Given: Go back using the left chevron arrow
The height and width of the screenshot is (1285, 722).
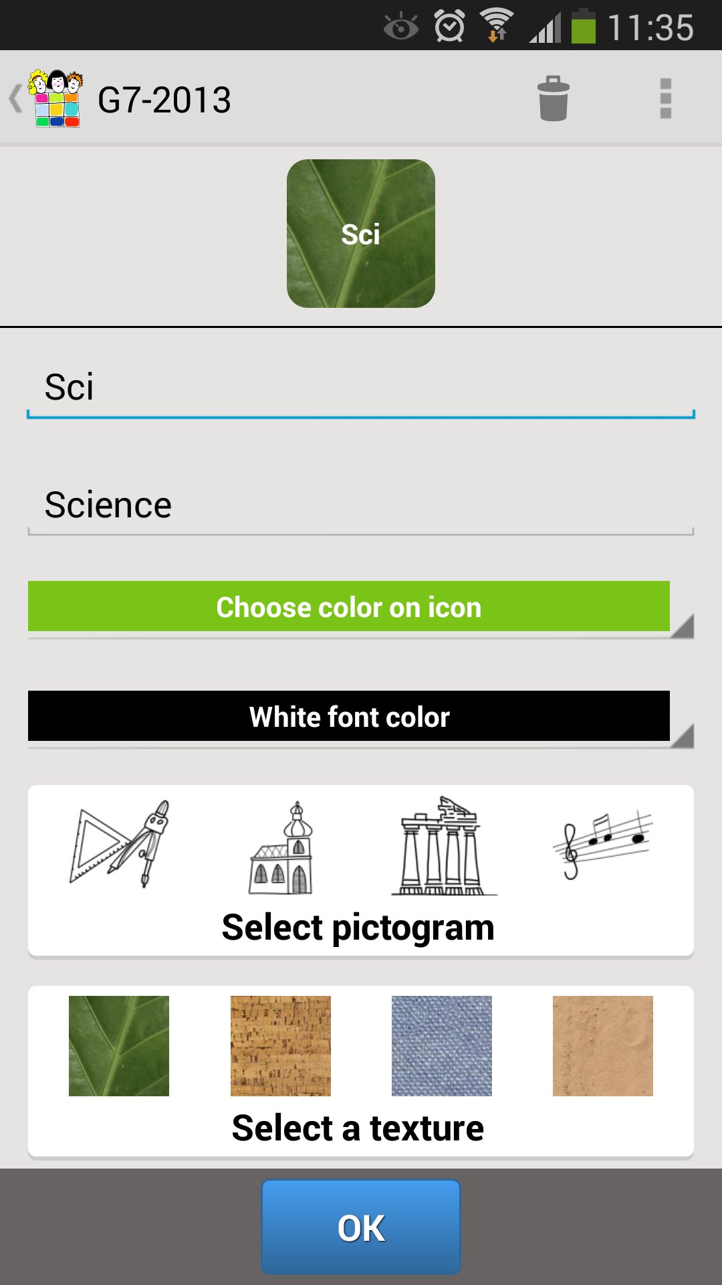Looking at the screenshot, I should click(x=15, y=99).
